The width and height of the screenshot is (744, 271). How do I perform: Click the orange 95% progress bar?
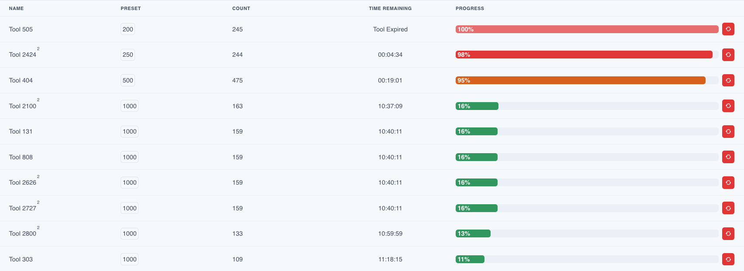click(581, 80)
